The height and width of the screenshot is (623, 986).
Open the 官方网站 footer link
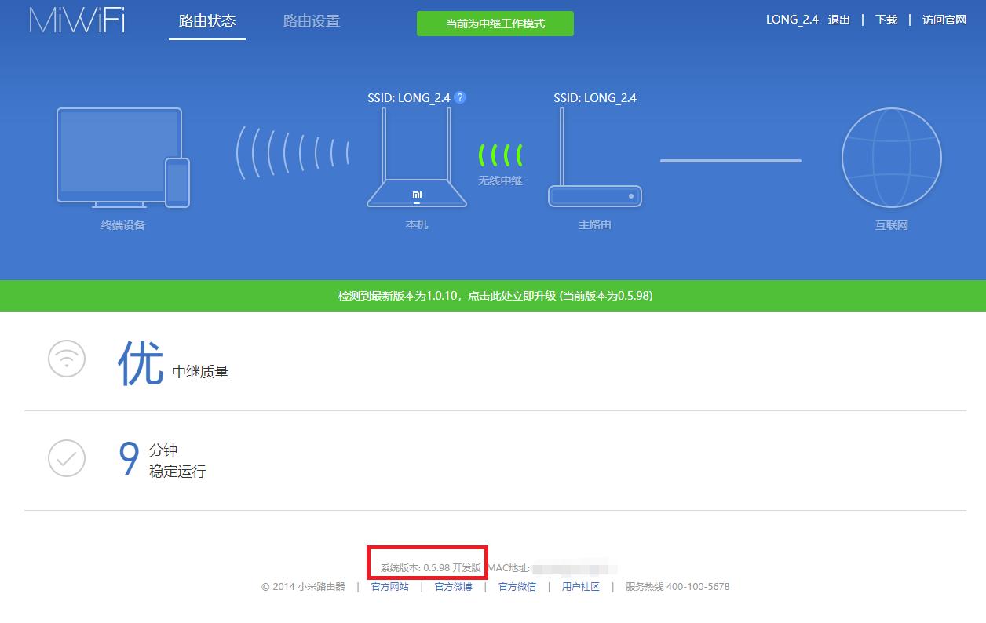[389, 586]
